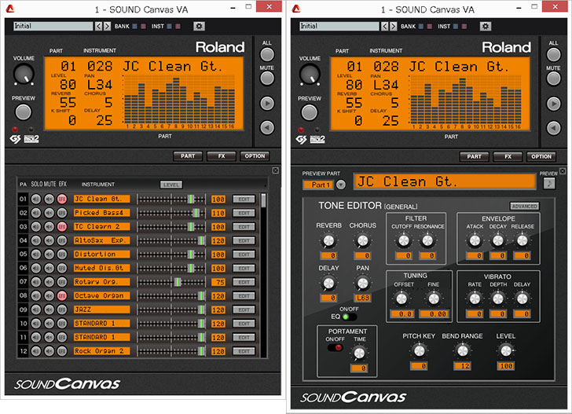Open the Part 1 dropdown arrow

(x=341, y=185)
